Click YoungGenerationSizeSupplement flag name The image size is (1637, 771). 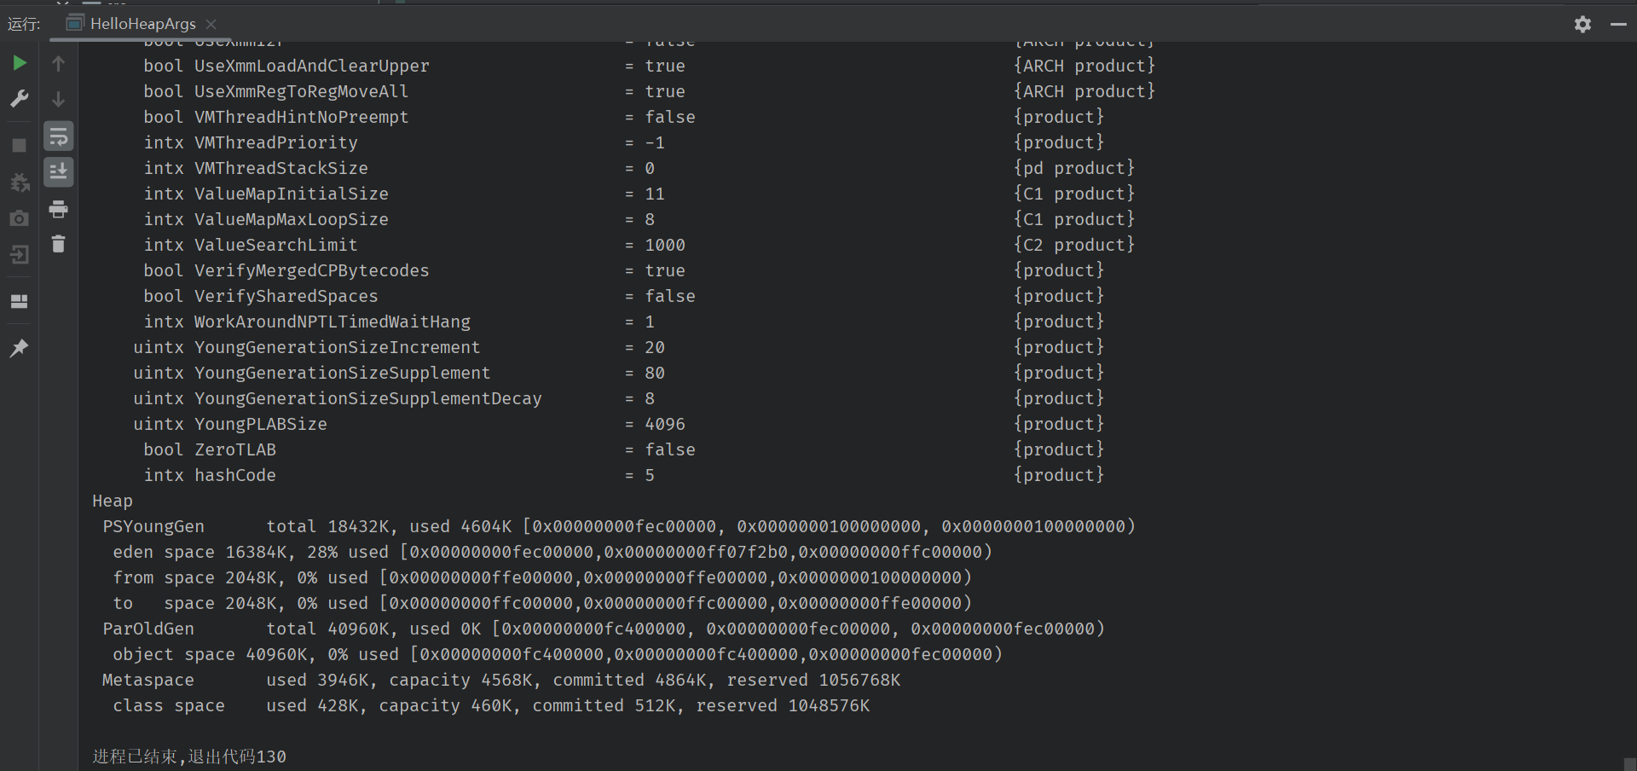(343, 373)
